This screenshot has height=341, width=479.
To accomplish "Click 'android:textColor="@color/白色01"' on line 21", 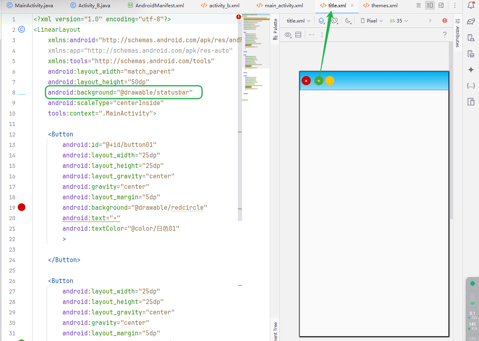I will [x=121, y=229].
